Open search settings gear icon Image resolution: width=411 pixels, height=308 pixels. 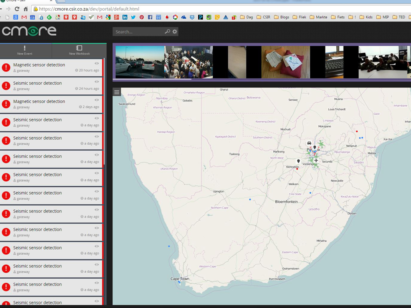[175, 32]
